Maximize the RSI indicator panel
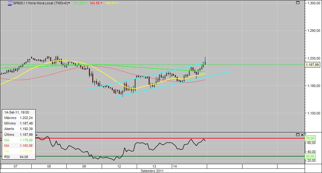 (298, 135)
